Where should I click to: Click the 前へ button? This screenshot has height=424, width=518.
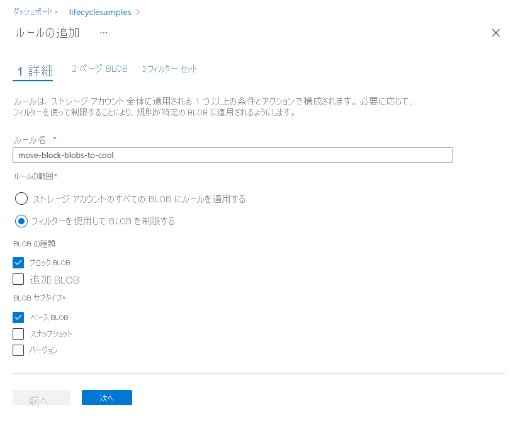(41, 398)
